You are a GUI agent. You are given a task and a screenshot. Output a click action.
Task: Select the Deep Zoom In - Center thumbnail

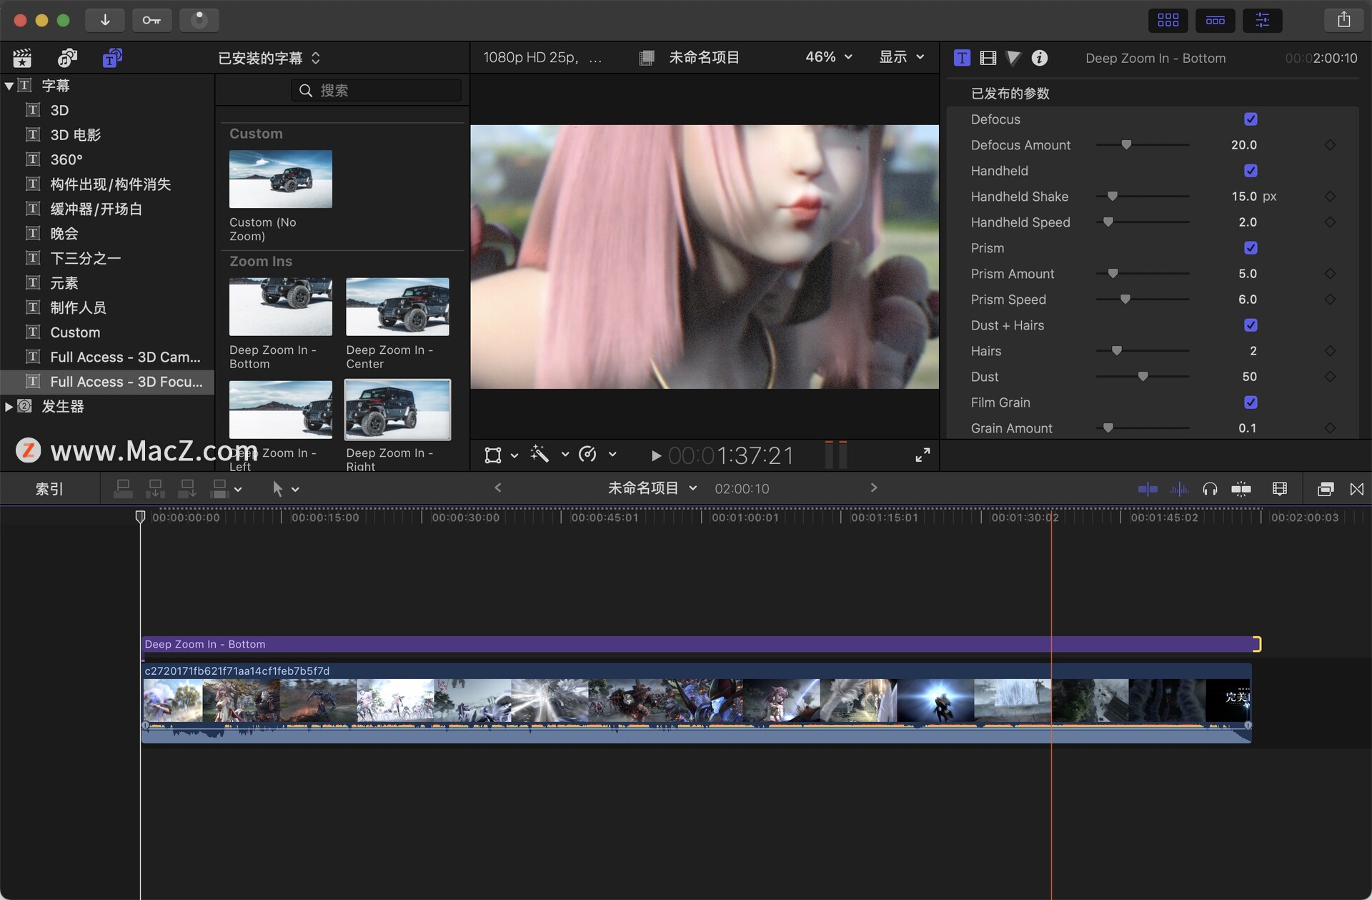[x=397, y=307]
